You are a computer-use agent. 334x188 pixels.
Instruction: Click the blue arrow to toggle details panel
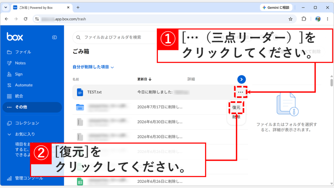(x=242, y=80)
